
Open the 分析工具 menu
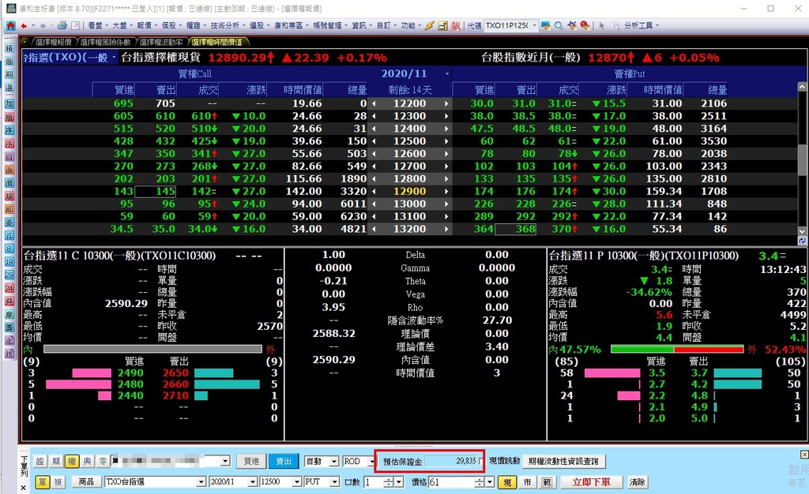pyautogui.click(x=641, y=25)
